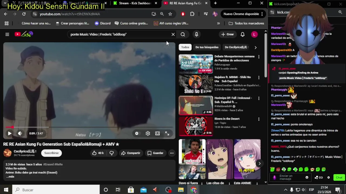Enter fullscreen in the video player
The width and height of the screenshot is (346, 194).
point(167,133)
